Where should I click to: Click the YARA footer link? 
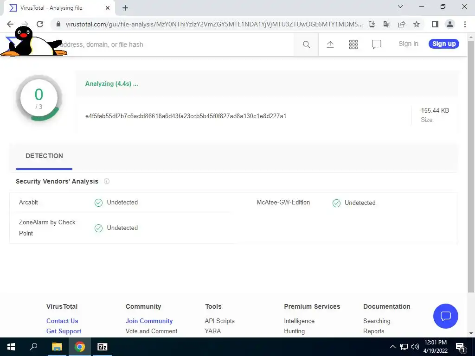[212, 331]
